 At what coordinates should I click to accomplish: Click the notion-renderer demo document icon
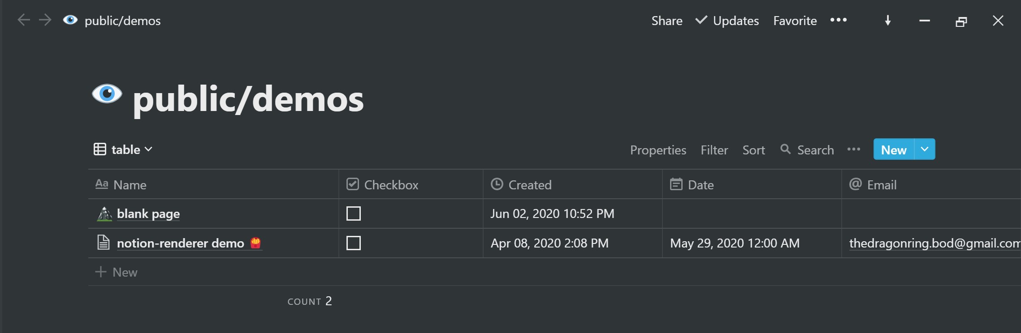click(104, 243)
